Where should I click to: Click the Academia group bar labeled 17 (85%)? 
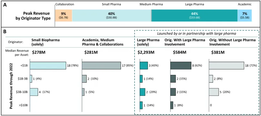click(x=101, y=66)
